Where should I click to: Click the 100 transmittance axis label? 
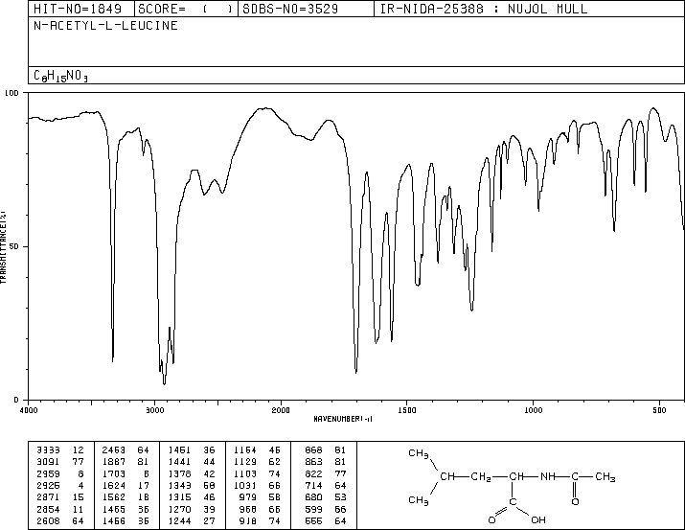click(11, 93)
